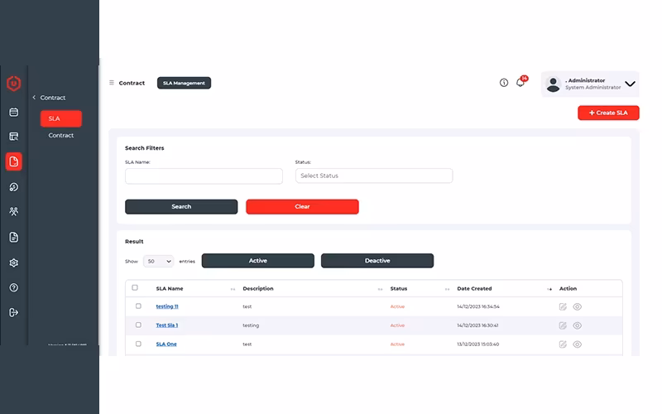Click the Create SLA button
The height and width of the screenshot is (414, 662).
point(608,113)
